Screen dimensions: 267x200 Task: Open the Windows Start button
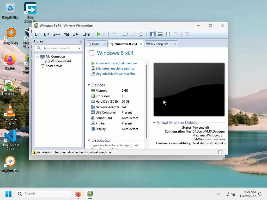pyautogui.click(x=8, y=194)
